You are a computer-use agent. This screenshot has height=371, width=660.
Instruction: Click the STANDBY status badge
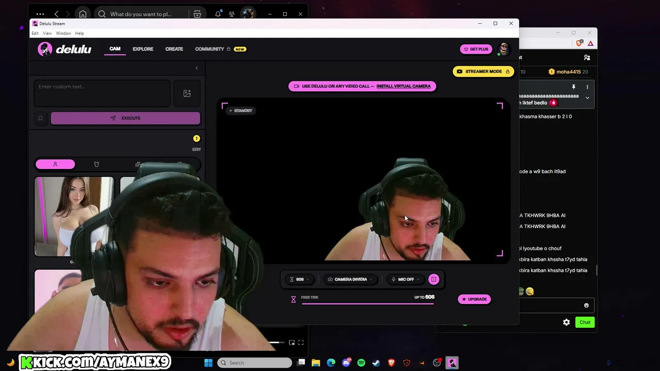[x=241, y=111]
